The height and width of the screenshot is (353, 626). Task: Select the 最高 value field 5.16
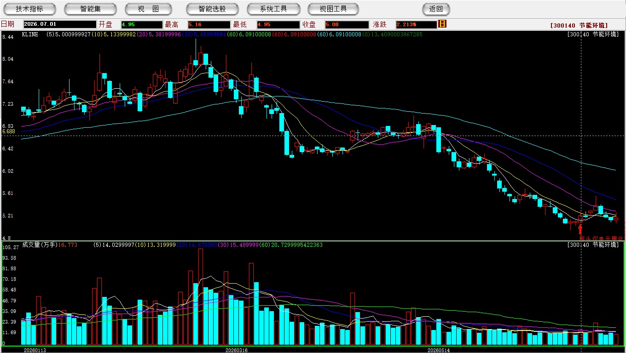[209, 24]
